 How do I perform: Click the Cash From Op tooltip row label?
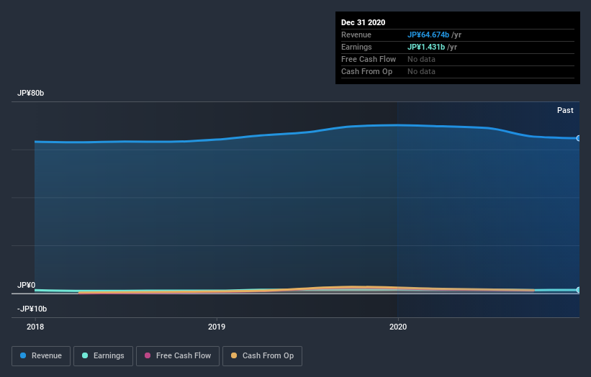pyautogui.click(x=366, y=71)
